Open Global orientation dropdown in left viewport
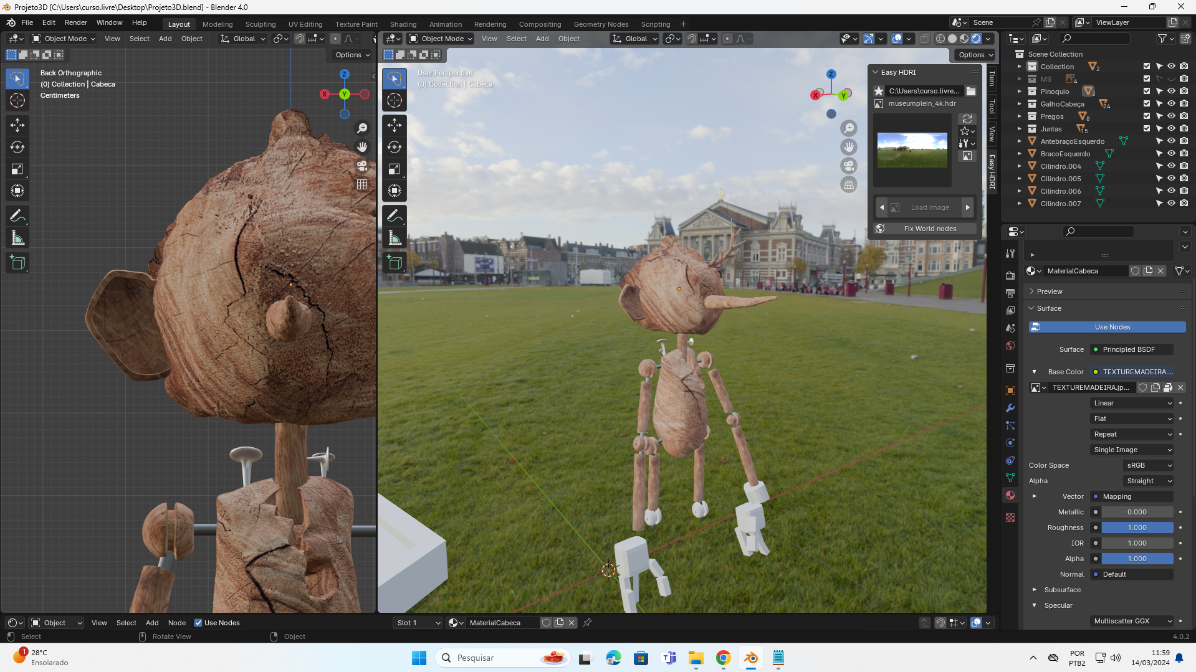Viewport: 1196px width, 672px height. pyautogui.click(x=243, y=39)
